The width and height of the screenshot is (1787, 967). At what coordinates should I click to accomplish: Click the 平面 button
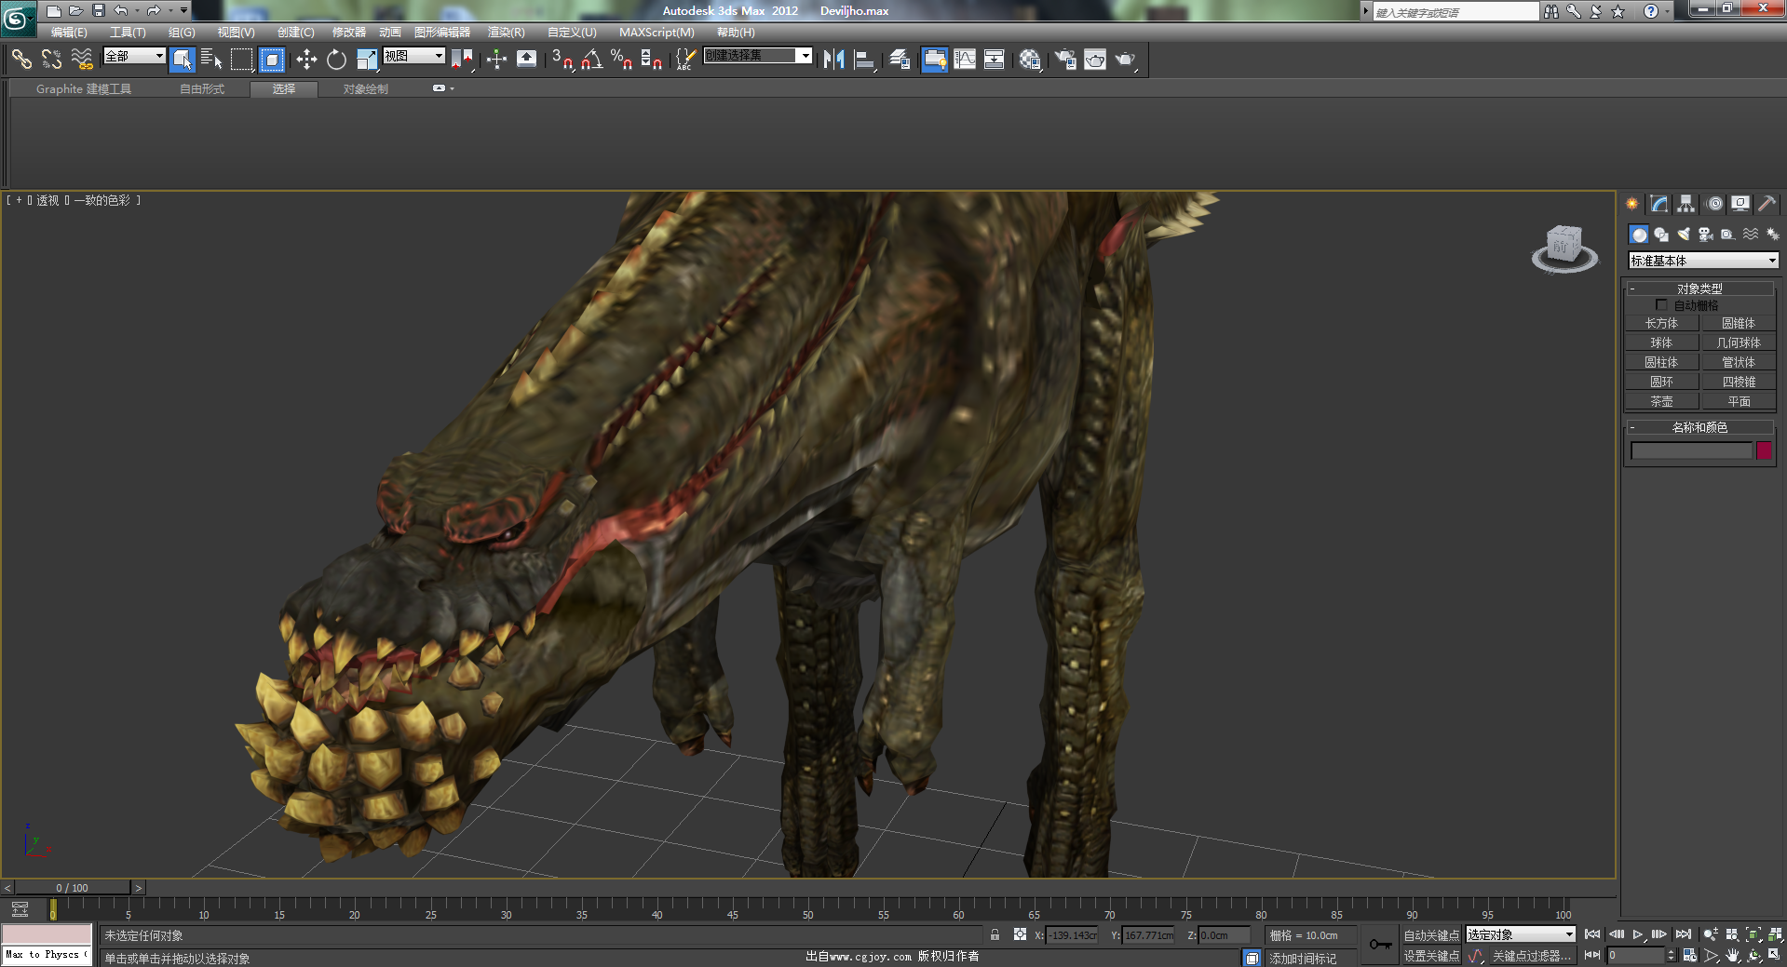[x=1739, y=401]
